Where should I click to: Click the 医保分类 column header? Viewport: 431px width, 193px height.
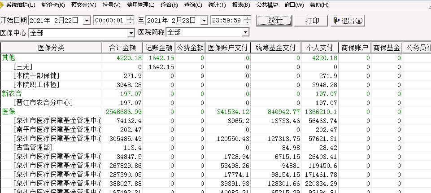52,48
